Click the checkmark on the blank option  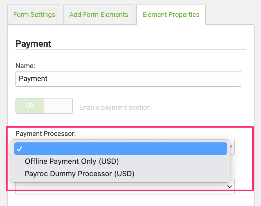19,149
